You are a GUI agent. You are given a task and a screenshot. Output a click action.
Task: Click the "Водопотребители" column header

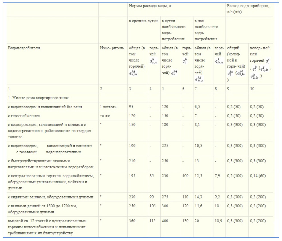[x=24, y=48]
